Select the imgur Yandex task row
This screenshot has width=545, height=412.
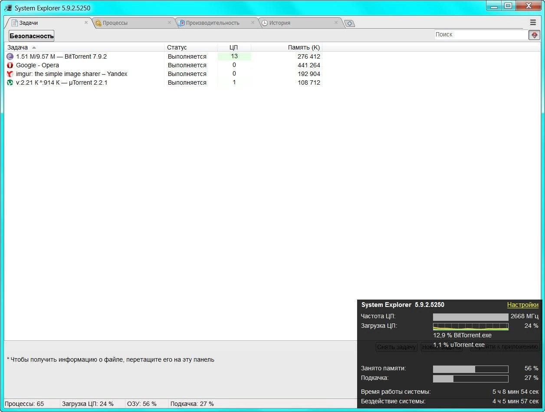pos(163,74)
